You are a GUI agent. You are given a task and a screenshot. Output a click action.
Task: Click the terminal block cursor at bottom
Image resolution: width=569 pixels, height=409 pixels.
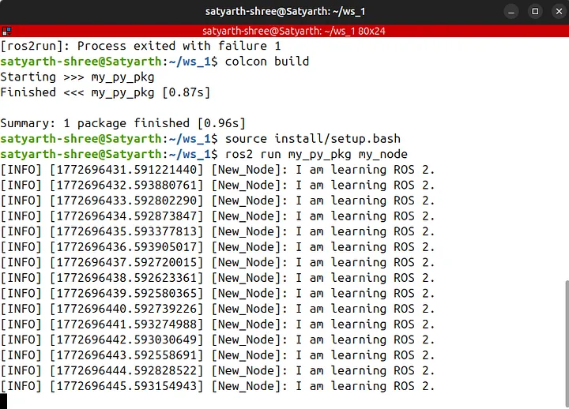click(x=3, y=401)
